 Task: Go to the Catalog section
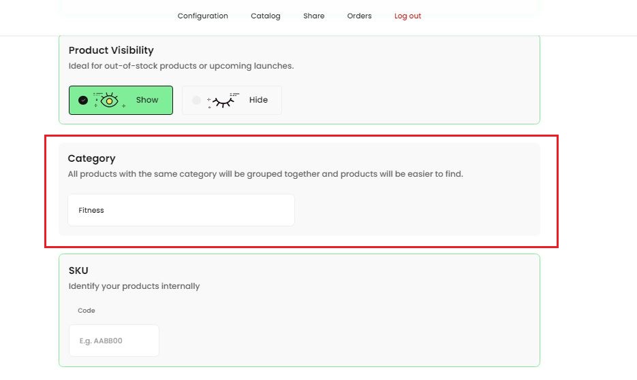[x=265, y=16]
